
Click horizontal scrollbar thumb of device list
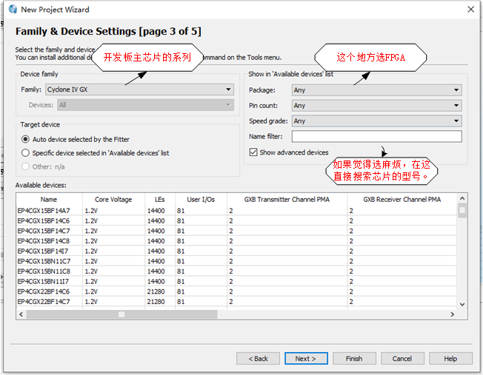pos(122,314)
